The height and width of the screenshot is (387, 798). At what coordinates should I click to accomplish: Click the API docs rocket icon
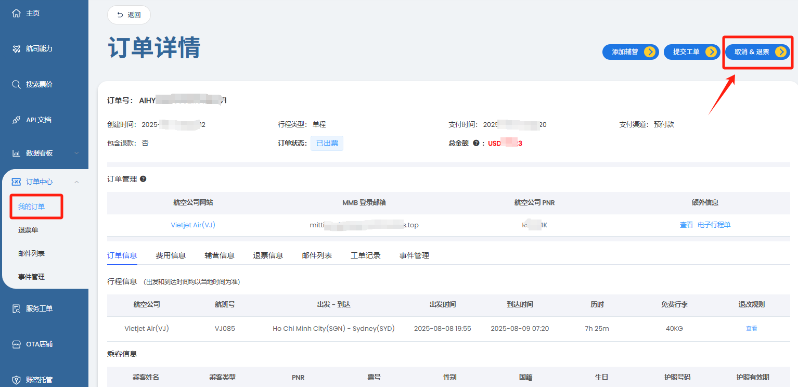coord(16,120)
